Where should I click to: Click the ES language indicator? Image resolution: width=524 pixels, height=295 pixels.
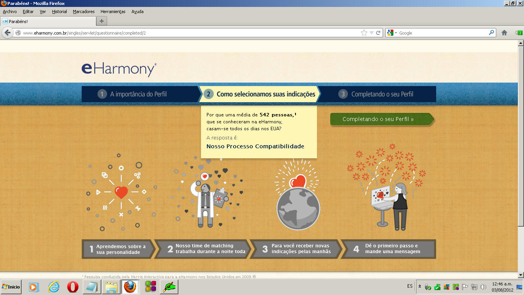pos(410,286)
